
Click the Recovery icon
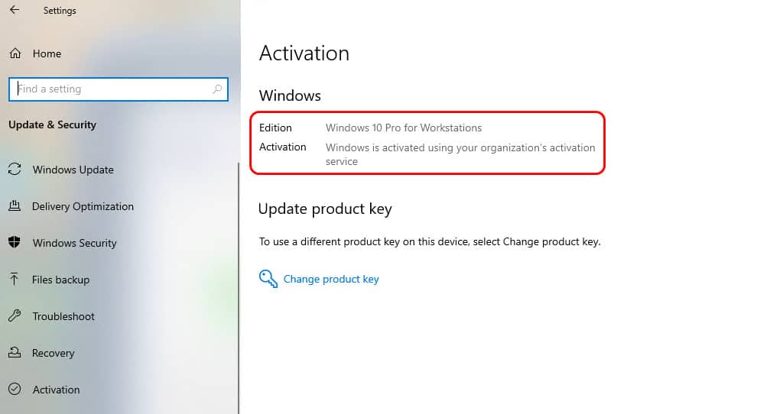click(x=15, y=353)
